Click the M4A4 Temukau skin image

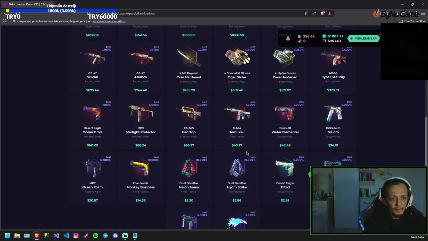point(237,113)
